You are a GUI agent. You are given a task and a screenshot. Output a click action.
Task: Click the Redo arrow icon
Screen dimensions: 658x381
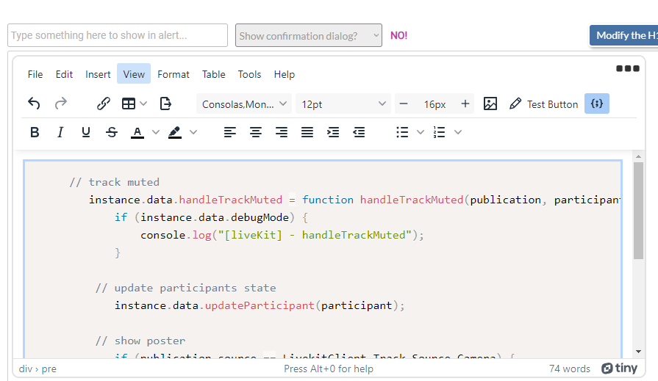[x=61, y=103]
